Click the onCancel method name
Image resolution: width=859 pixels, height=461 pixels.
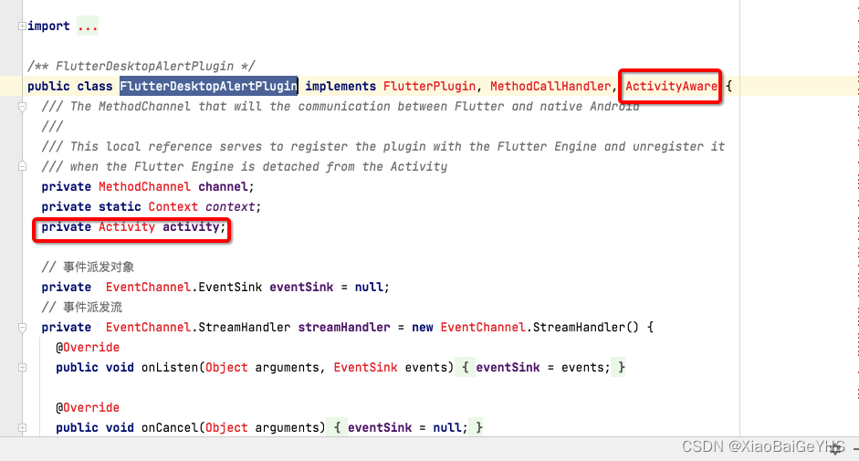click(x=170, y=427)
